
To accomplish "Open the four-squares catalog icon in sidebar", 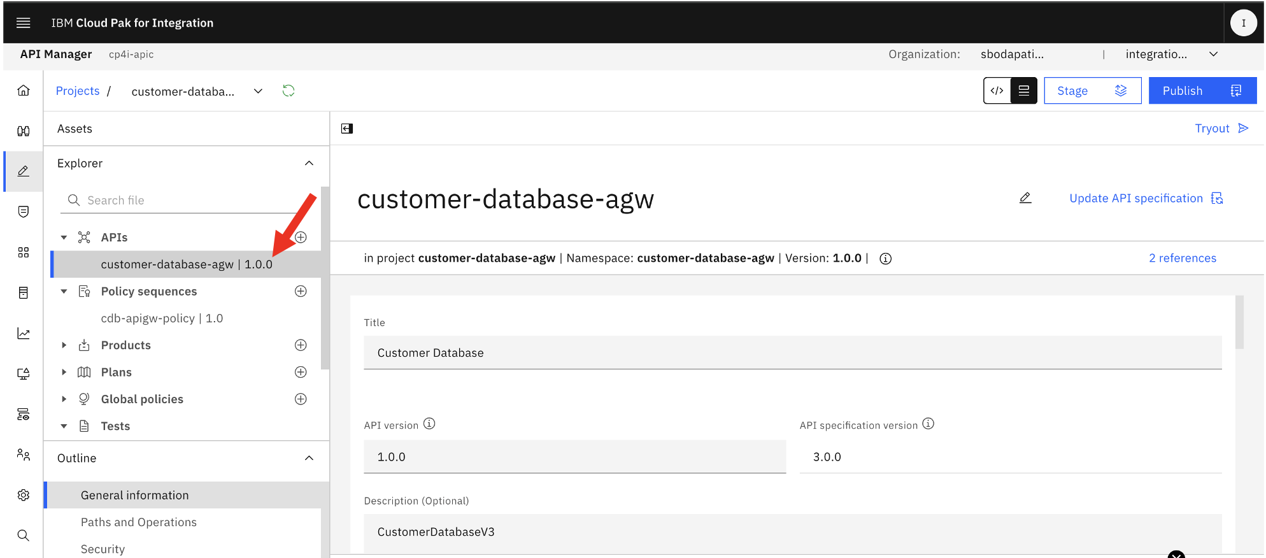I will 24,252.
